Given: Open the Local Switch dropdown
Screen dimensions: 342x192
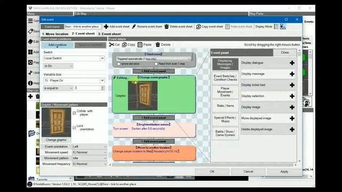Looking at the screenshot, I should [74, 58].
